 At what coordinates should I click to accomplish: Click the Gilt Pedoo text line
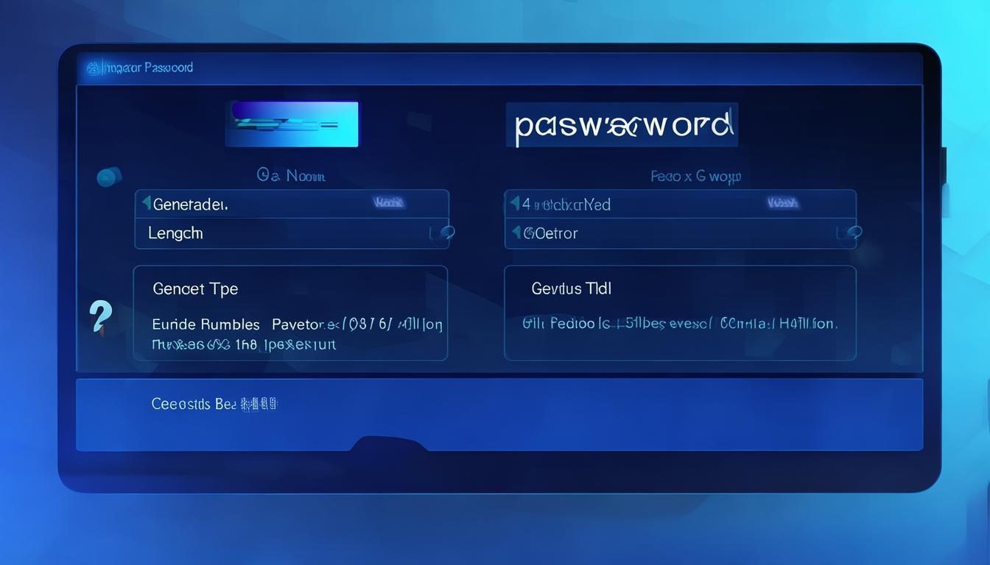679,323
